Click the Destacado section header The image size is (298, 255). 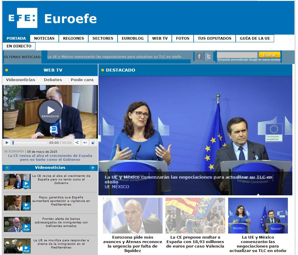pos(195,70)
